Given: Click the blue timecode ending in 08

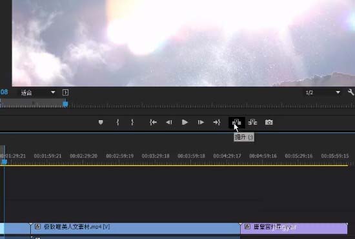Looking at the screenshot, I should (x=4, y=92).
